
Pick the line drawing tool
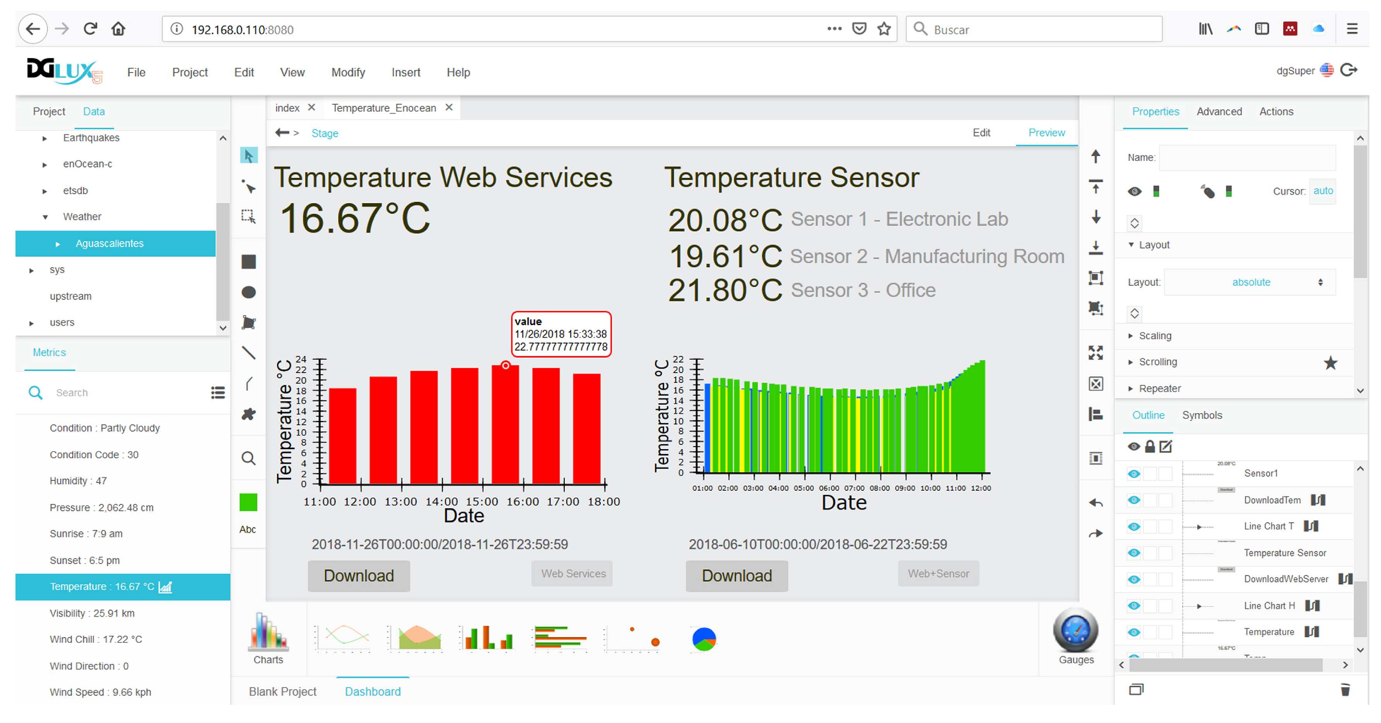pyautogui.click(x=248, y=353)
